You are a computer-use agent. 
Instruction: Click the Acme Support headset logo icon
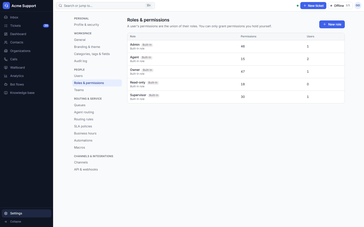coord(6,6)
